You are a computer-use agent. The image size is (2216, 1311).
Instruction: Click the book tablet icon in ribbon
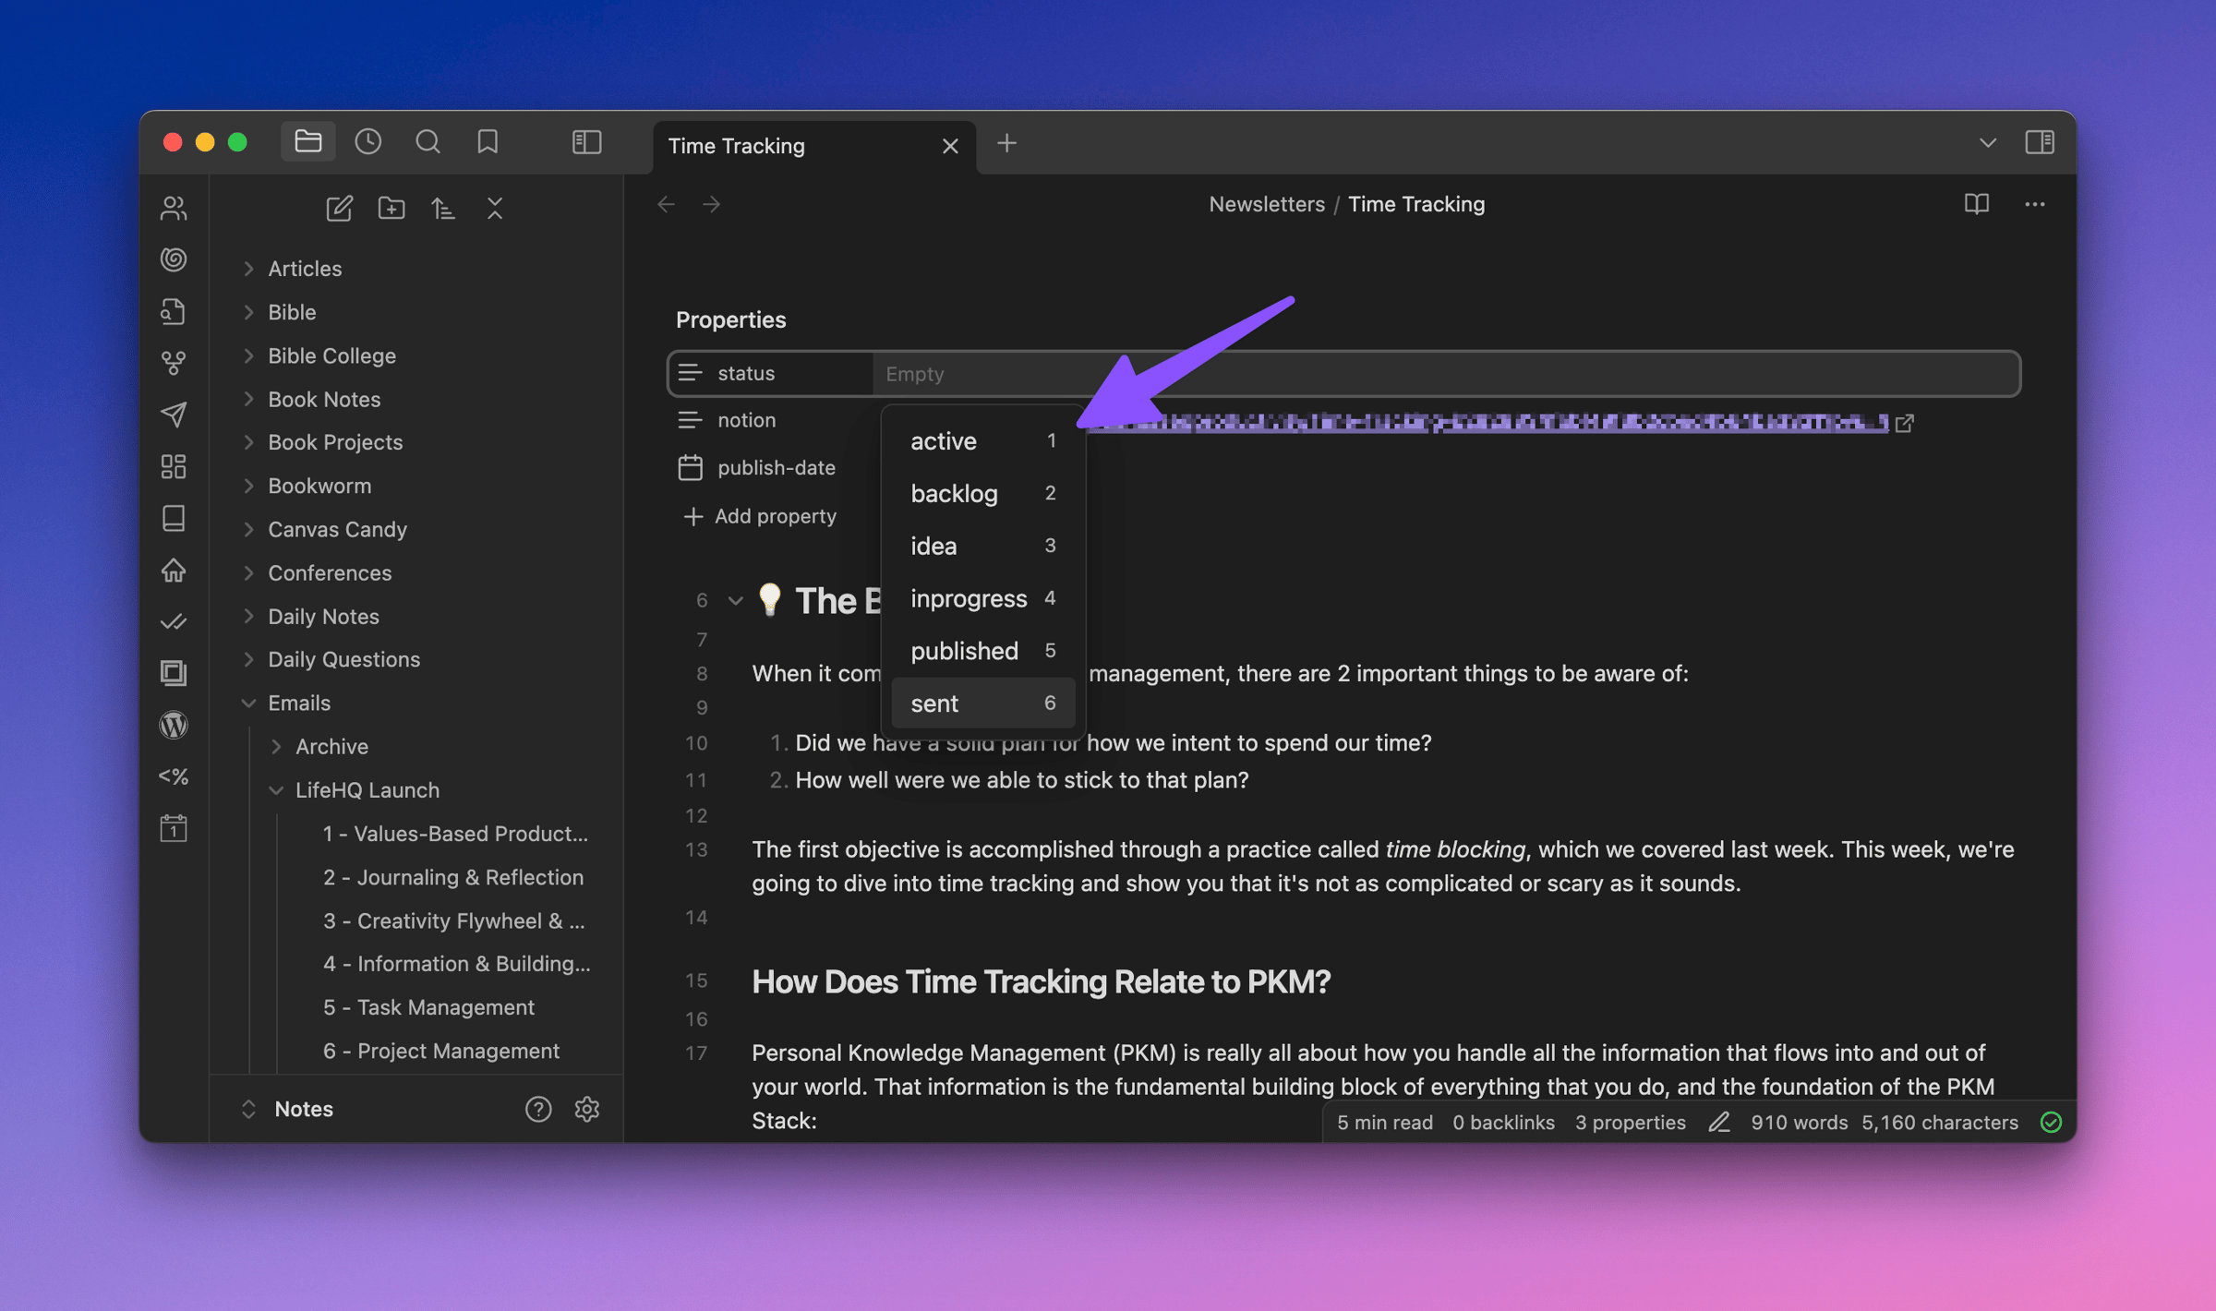[174, 518]
